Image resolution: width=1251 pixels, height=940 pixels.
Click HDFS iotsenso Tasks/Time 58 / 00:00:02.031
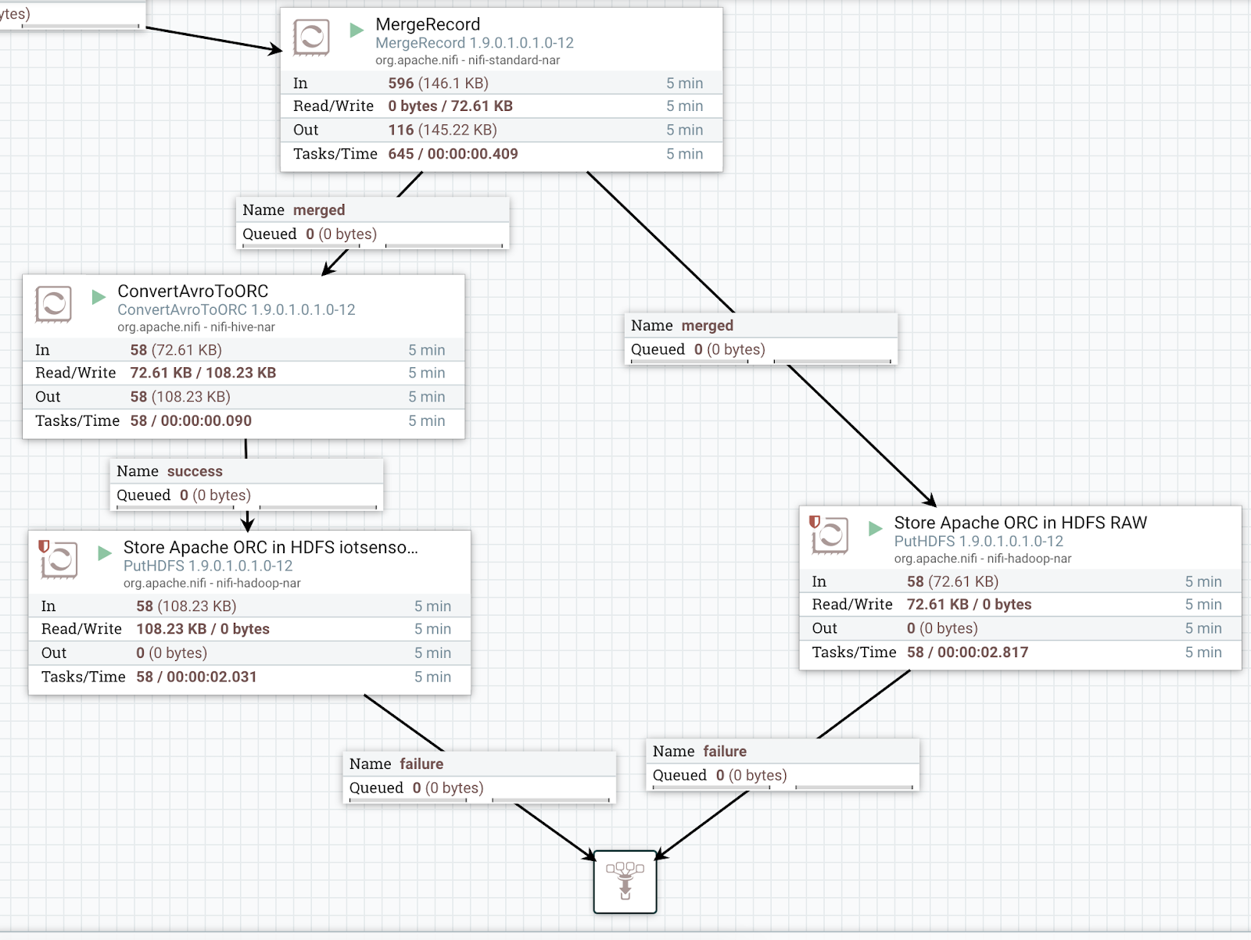196,677
